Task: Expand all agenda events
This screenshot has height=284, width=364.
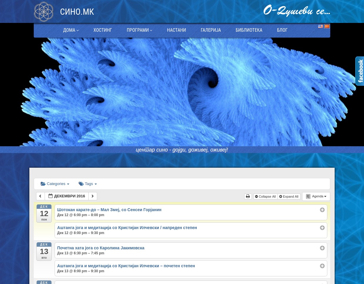Action: 289,196
